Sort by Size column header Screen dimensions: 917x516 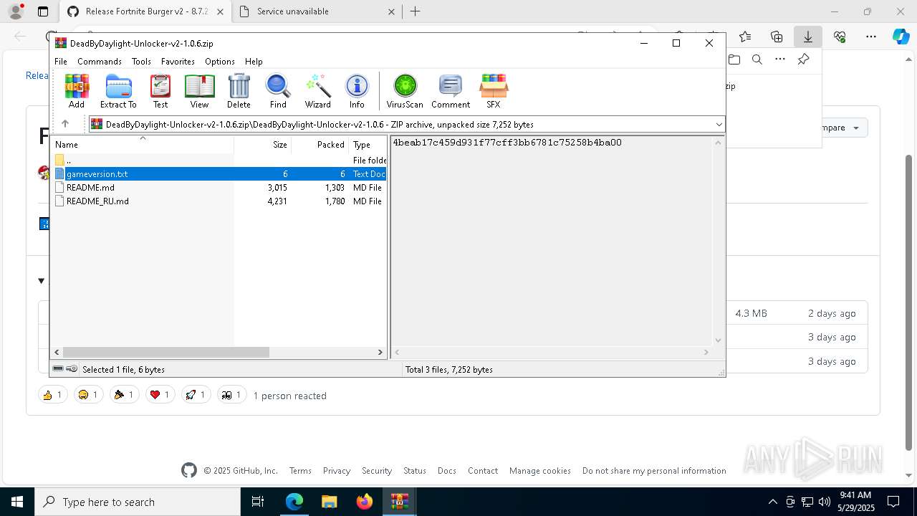click(x=262, y=145)
